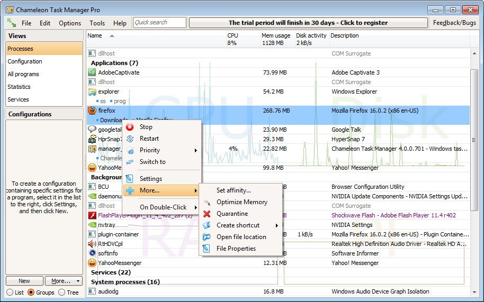
Task: Select the List view radio button
Action: (10, 292)
